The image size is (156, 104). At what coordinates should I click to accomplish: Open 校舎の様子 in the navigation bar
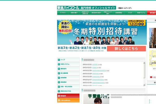(74, 13)
